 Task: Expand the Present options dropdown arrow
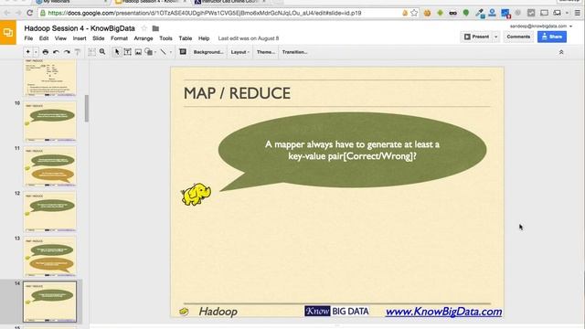pos(495,37)
